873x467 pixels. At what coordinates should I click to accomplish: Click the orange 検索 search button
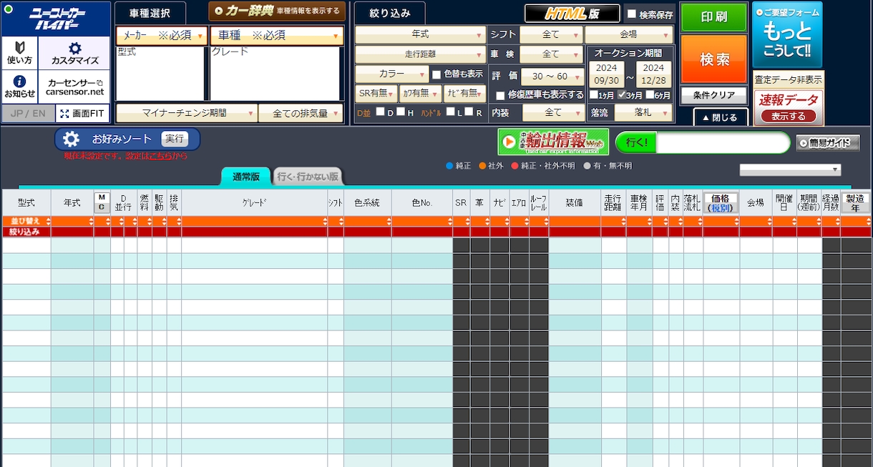pyautogui.click(x=713, y=59)
